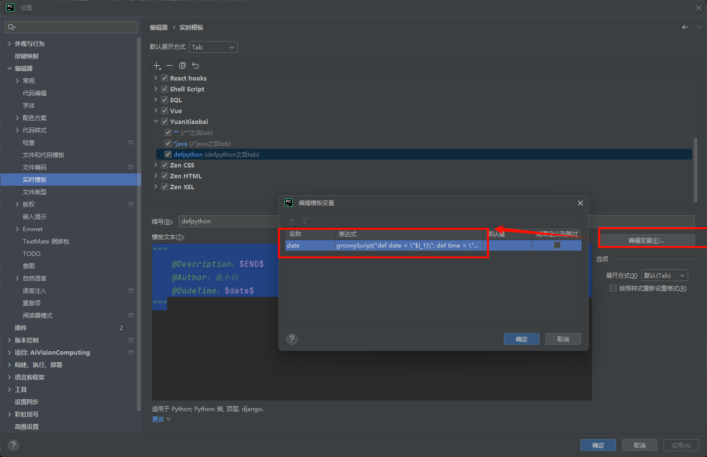This screenshot has height=457, width=707.
Task: Select the date variable name cell
Action: 310,245
